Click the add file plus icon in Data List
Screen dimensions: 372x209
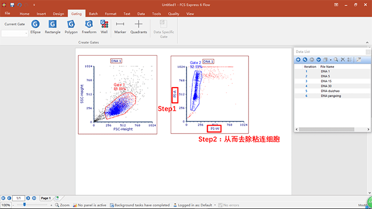click(298, 59)
